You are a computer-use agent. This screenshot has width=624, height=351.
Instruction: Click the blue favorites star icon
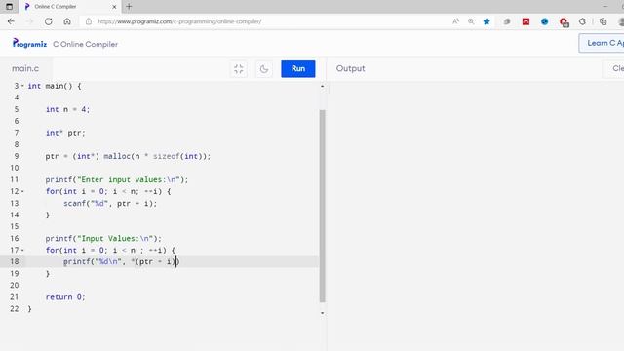pyautogui.click(x=487, y=21)
